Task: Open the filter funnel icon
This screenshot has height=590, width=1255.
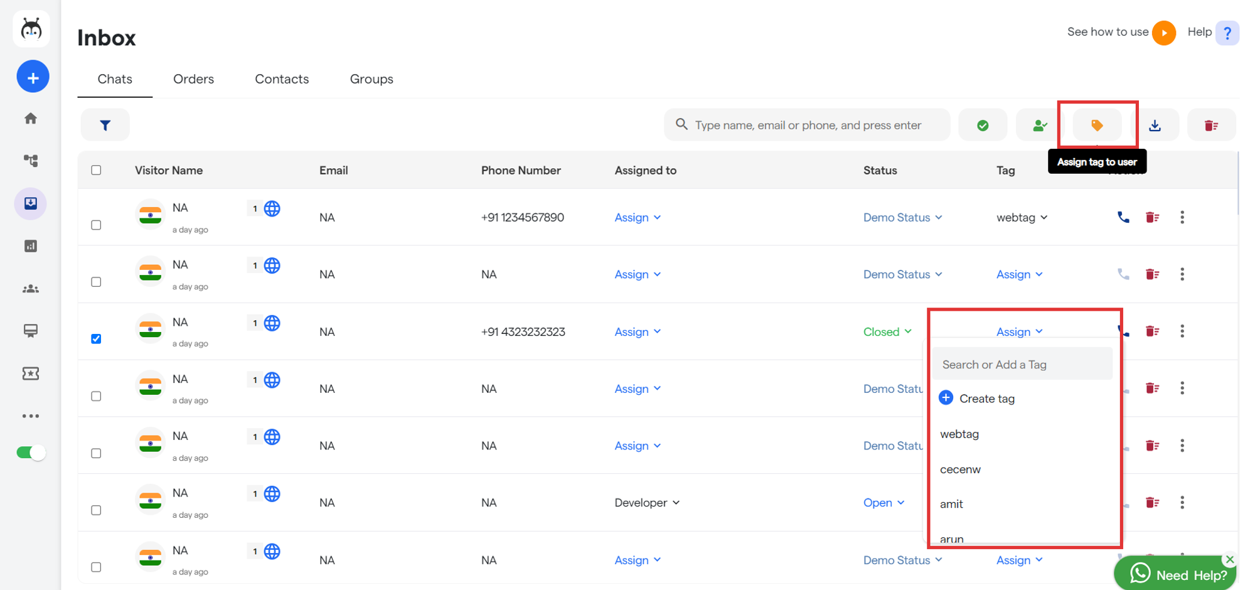Action: click(x=105, y=126)
